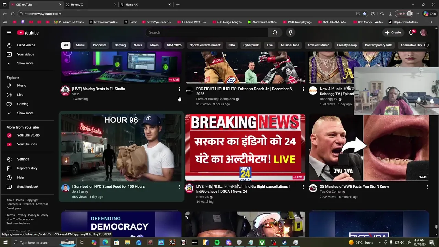439x247 pixels.
Task: Open the Copyright footer link
Action: pos(32,200)
